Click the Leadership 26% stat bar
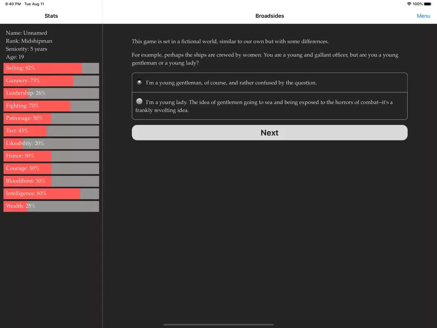437x328 pixels. tap(51, 93)
